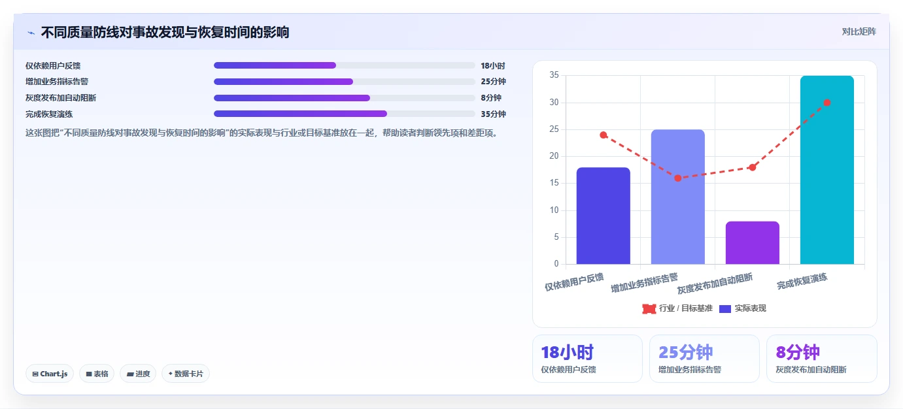Click the description paragraph starting 这张图把
Image resolution: width=903 pixels, height=409 pixels.
coord(262,133)
